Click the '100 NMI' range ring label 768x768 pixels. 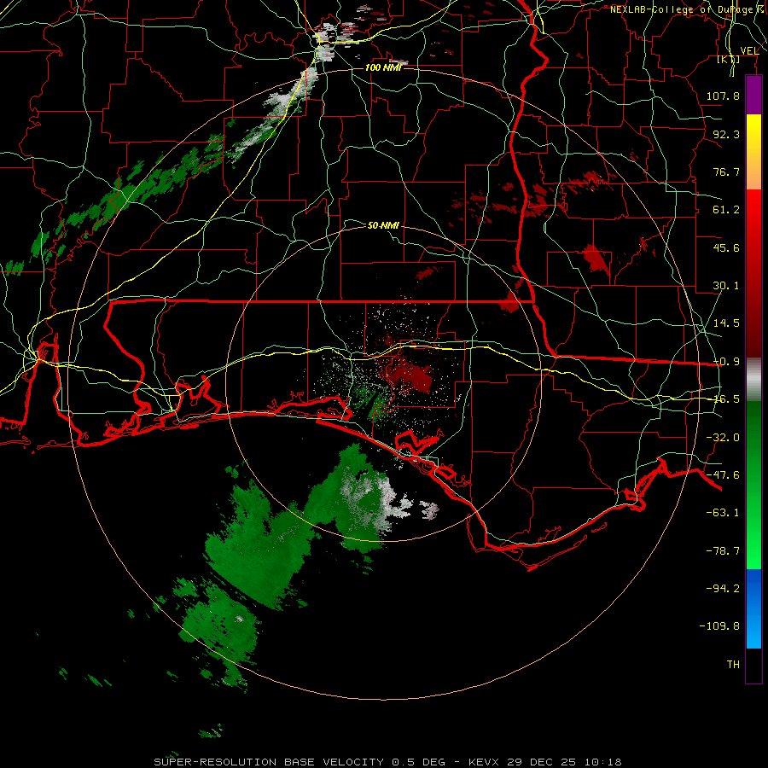pyautogui.click(x=383, y=67)
